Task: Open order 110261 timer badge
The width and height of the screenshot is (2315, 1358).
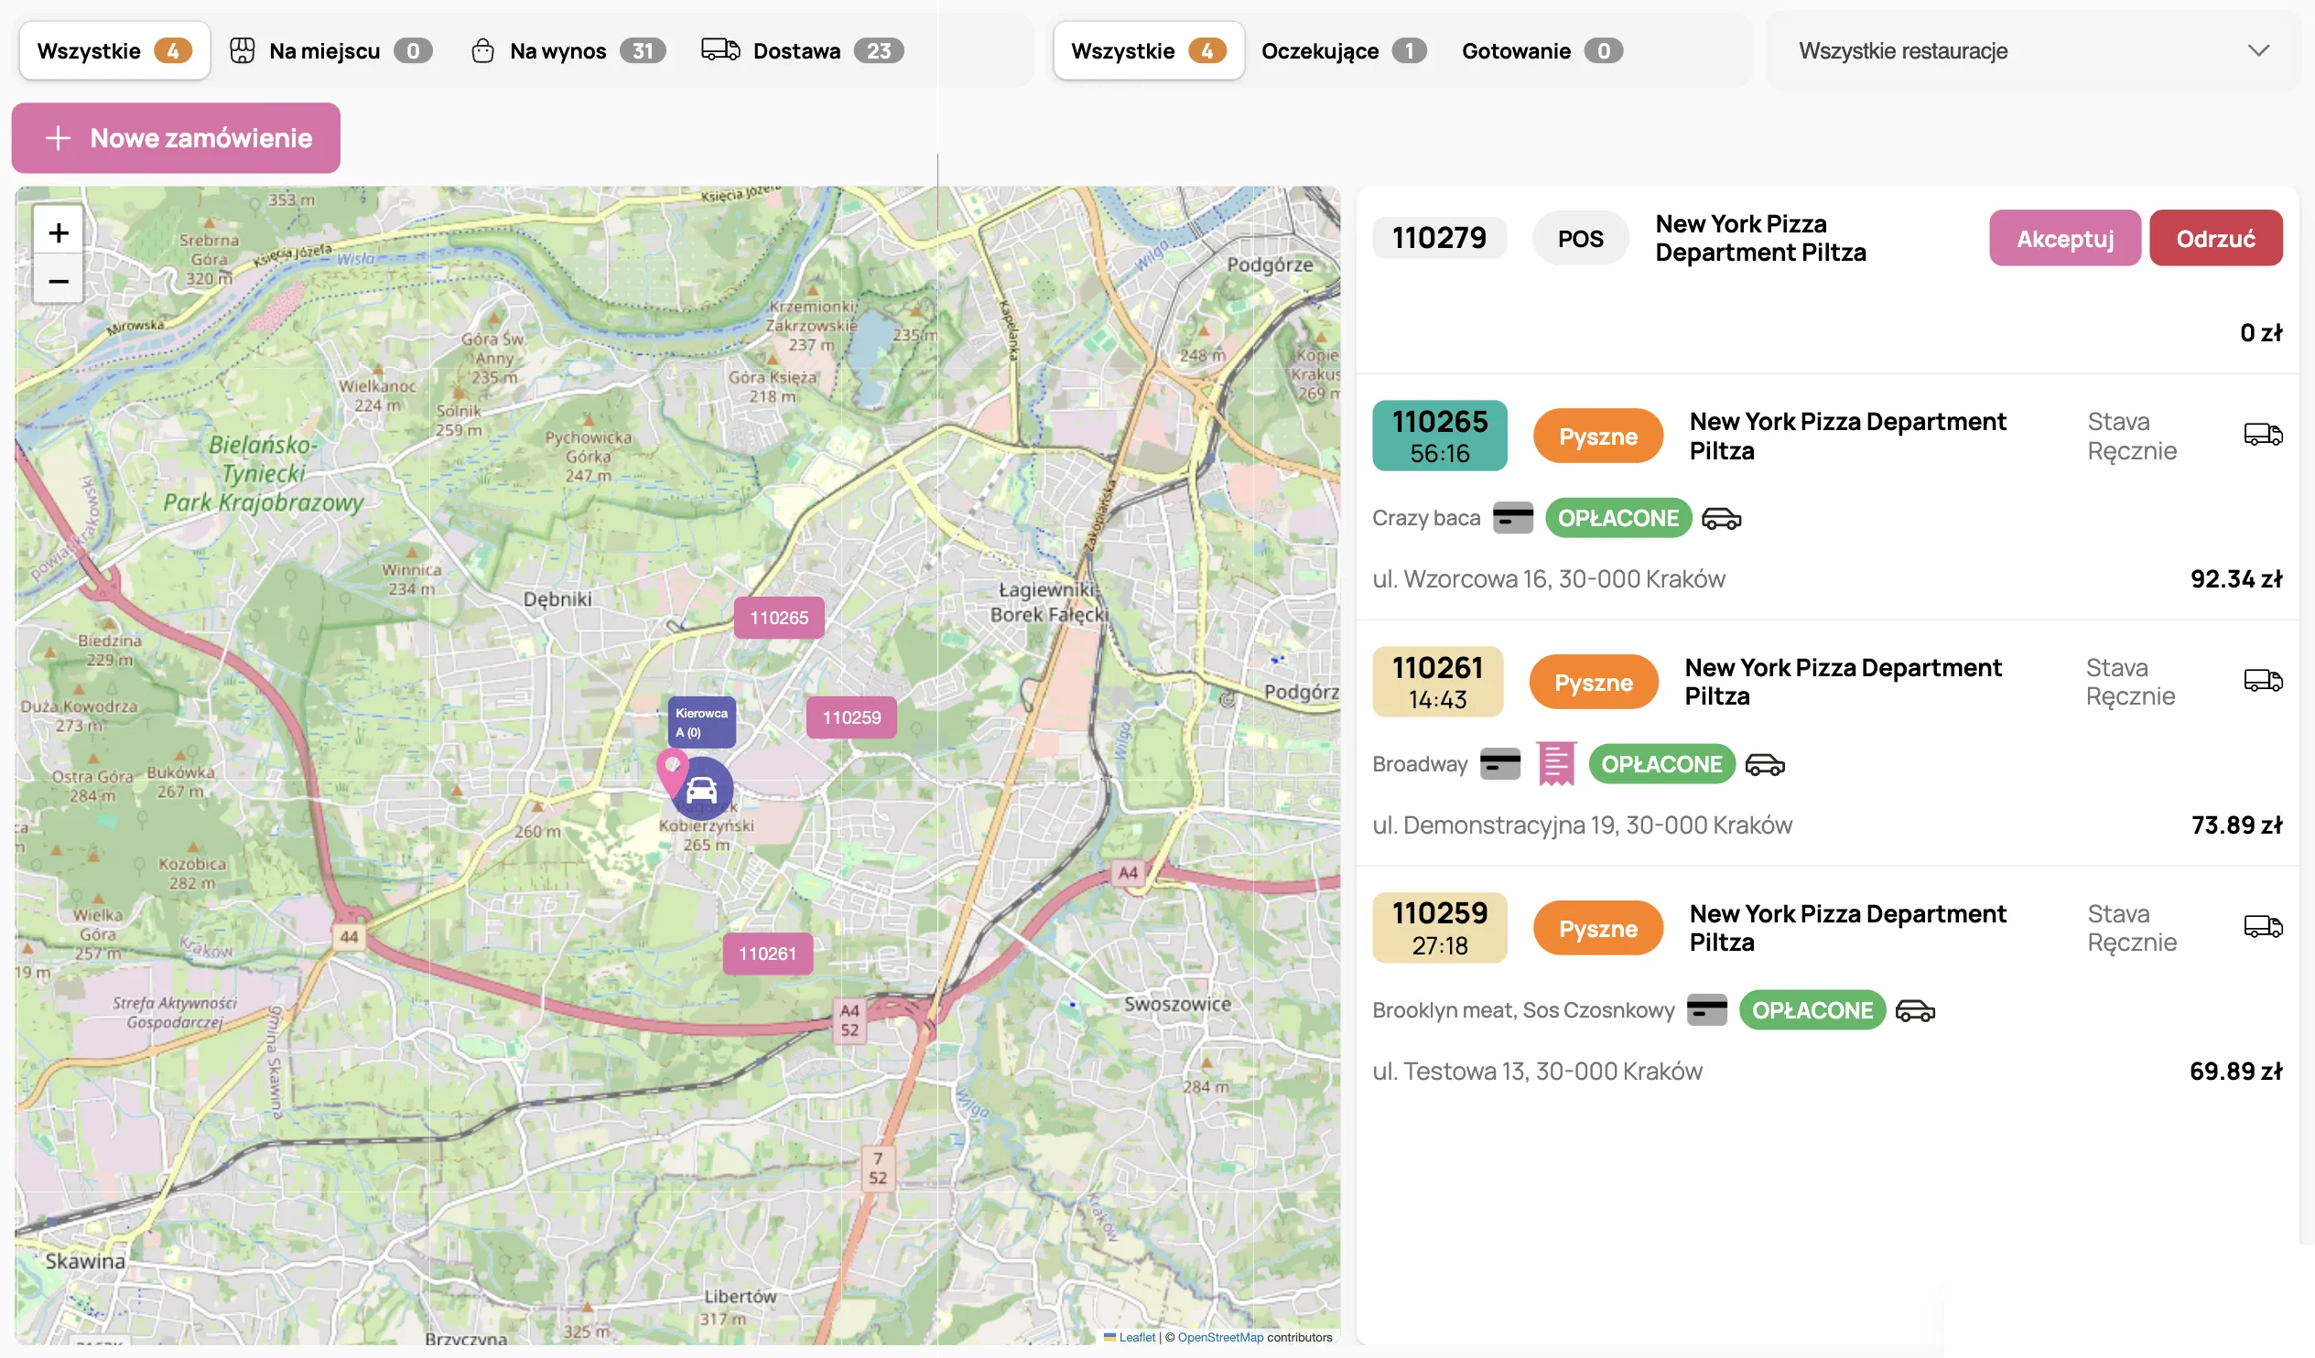Action: point(1437,682)
